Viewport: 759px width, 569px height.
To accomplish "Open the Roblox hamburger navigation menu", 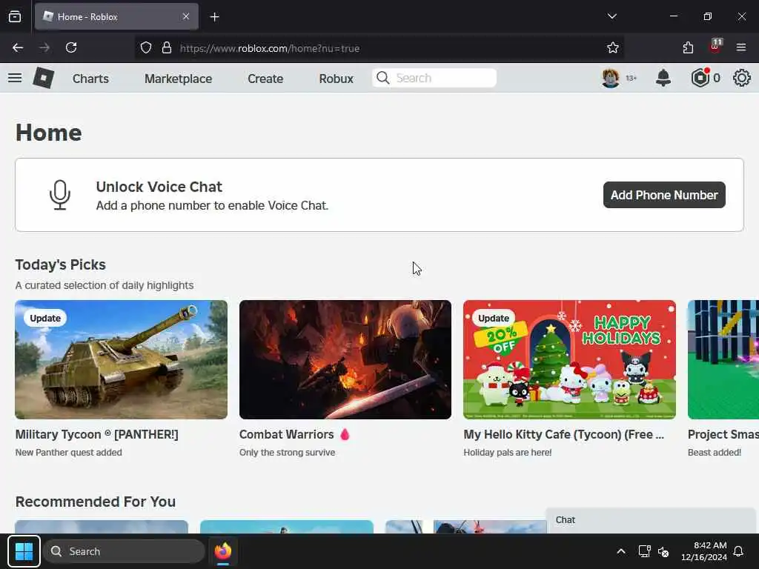I will [15, 78].
